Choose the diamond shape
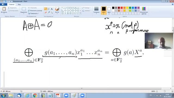174x98 pixels. pos(65,11)
